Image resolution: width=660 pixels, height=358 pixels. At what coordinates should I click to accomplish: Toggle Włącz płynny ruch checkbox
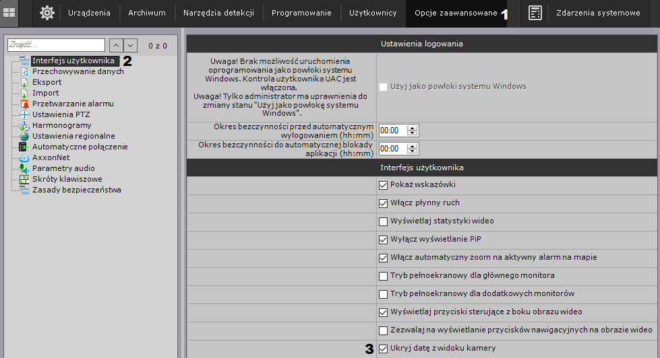click(x=383, y=203)
